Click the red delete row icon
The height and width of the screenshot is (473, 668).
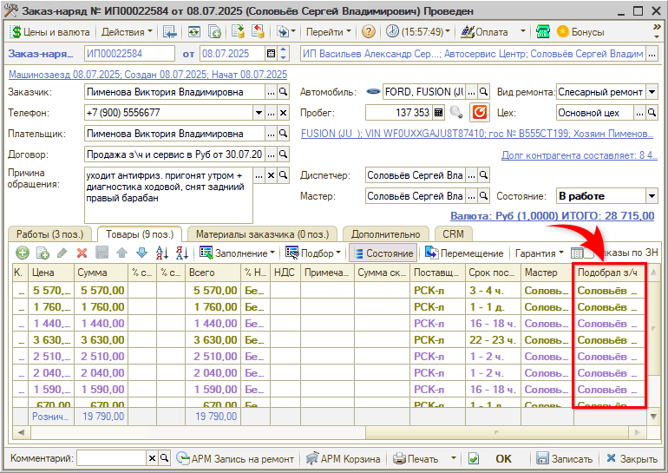82,253
